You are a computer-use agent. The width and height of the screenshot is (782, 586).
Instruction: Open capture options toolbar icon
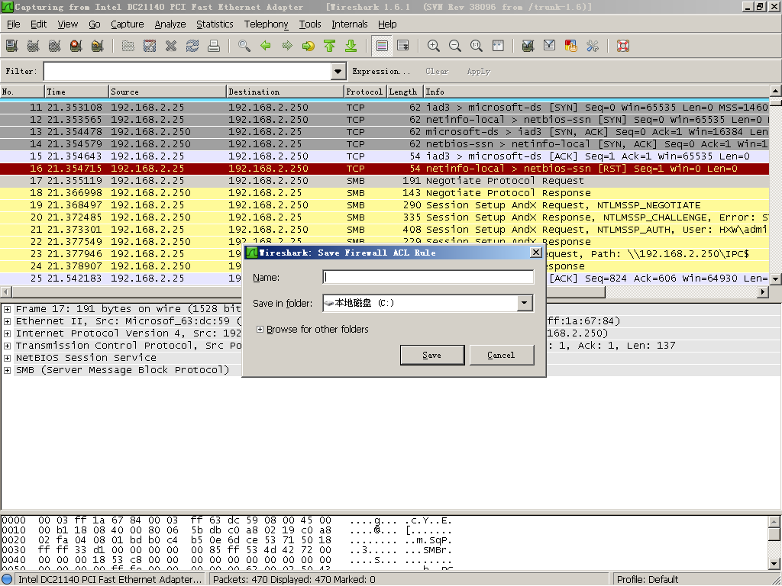(x=33, y=46)
